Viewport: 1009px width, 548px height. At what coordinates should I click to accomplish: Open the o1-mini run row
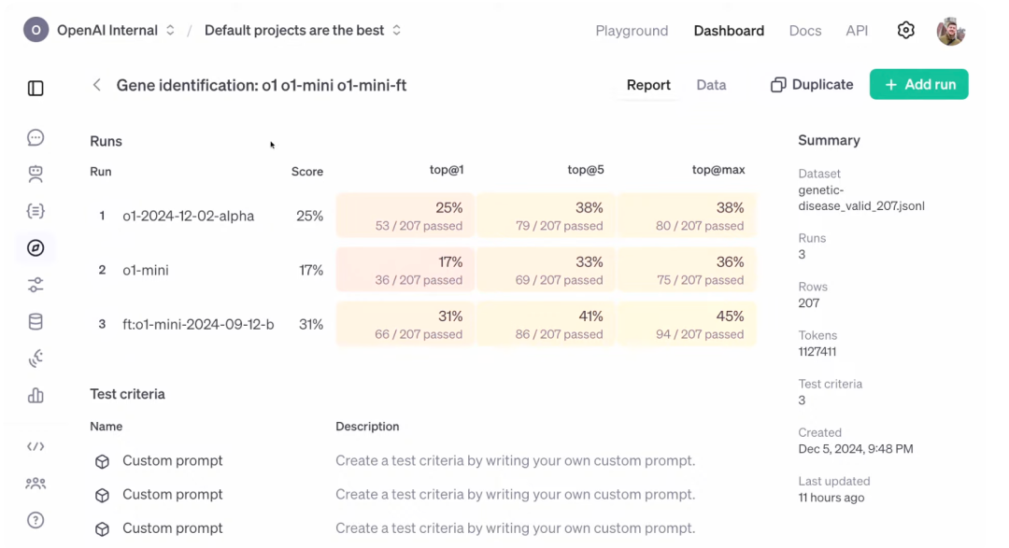(146, 271)
